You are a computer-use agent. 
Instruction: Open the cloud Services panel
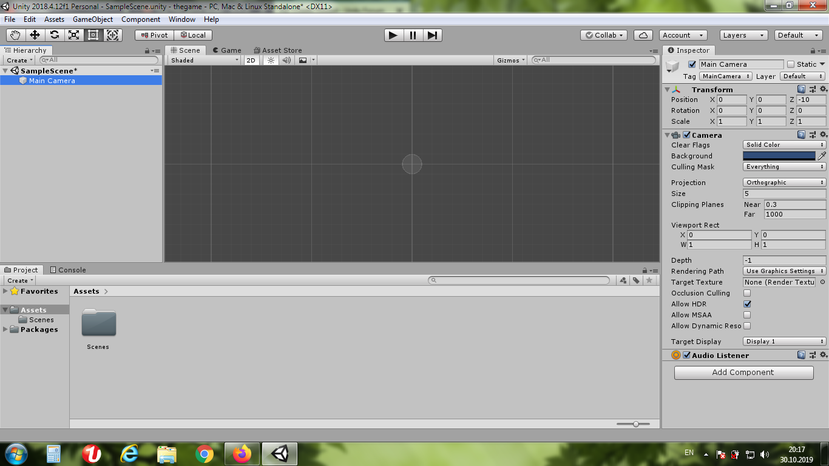tap(643, 35)
